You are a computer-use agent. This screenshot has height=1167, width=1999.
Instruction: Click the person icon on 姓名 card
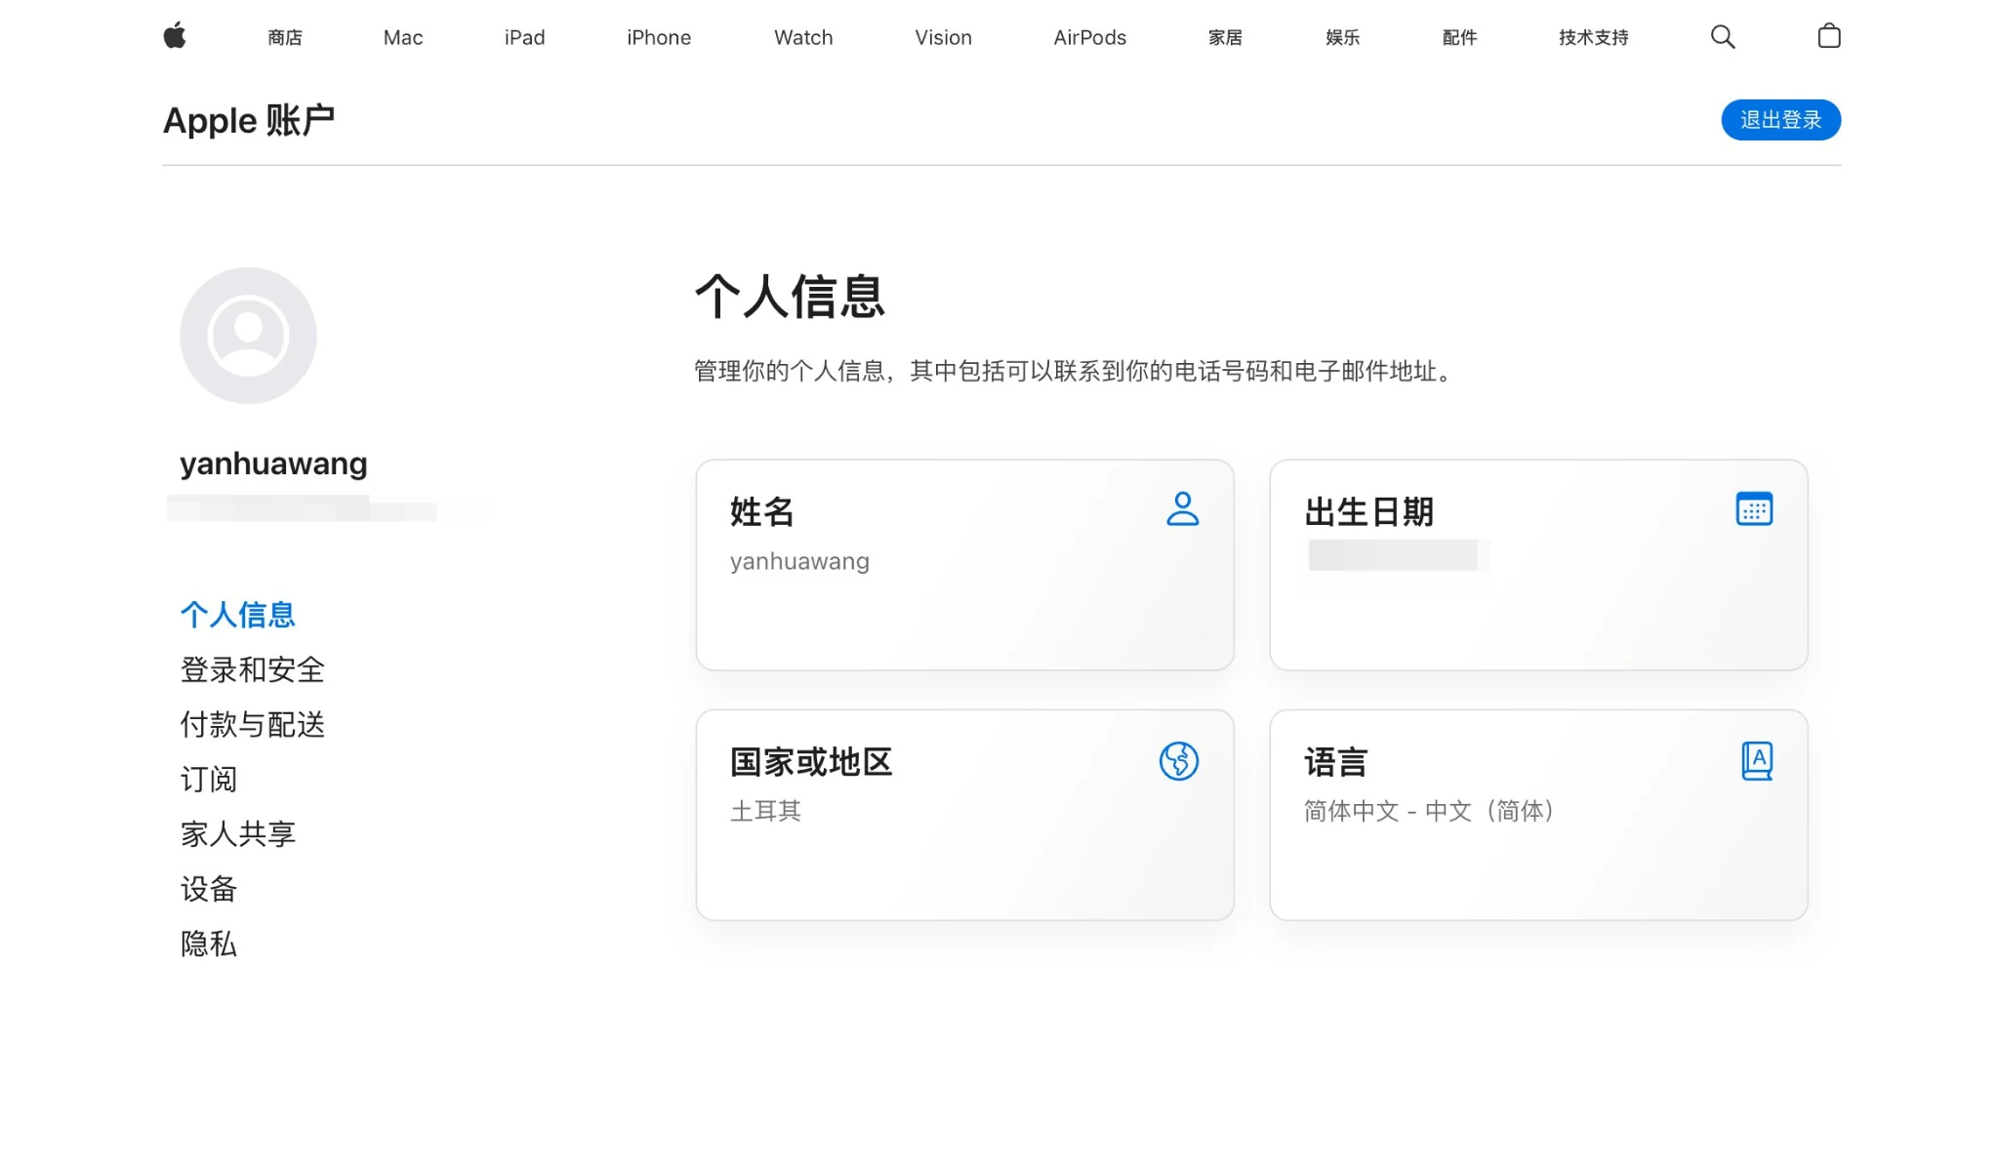1182,509
